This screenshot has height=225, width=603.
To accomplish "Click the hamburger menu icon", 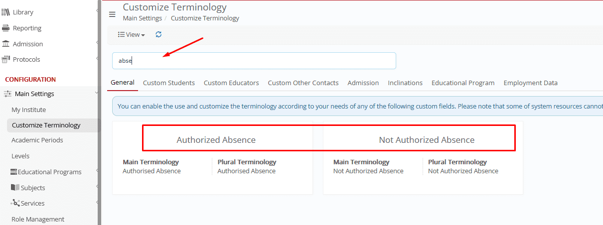I will 112,14.
